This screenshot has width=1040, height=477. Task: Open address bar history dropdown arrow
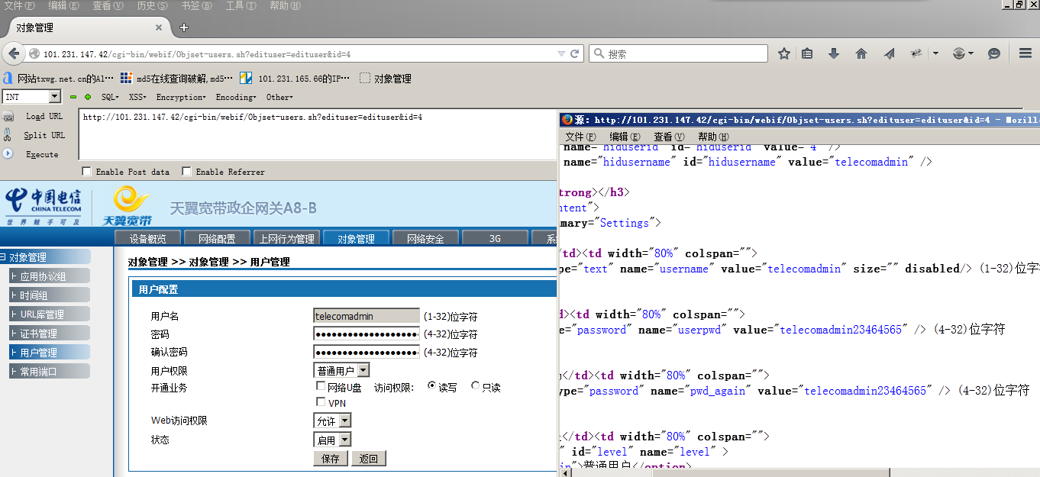[561, 54]
